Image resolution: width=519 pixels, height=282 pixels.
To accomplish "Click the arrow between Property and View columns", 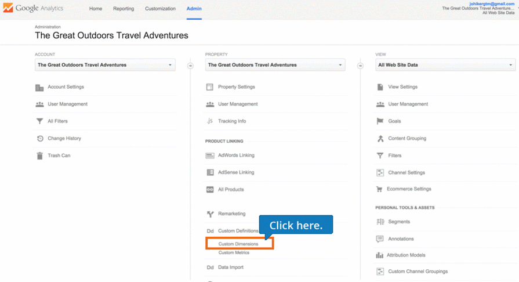I will tap(361, 66).
